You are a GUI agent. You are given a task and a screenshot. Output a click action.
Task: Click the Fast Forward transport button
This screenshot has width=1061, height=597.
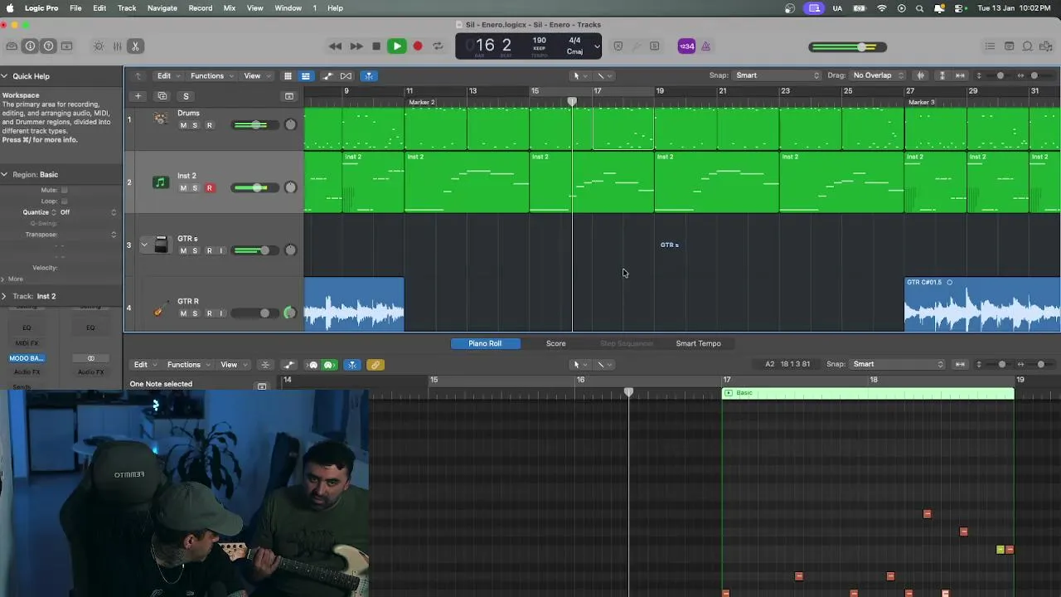356,46
